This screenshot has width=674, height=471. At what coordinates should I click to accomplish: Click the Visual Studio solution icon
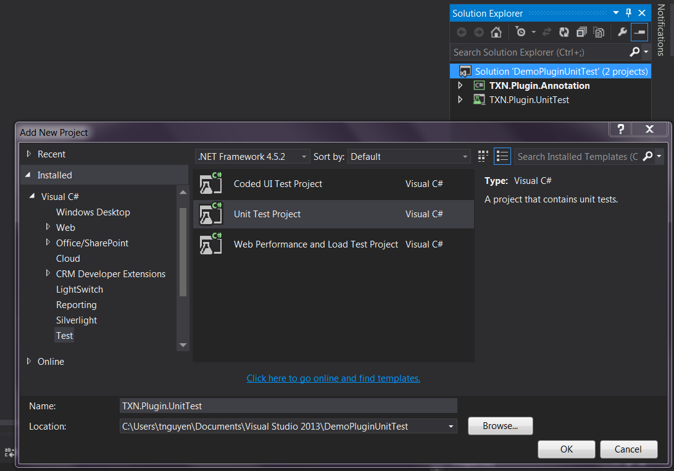(465, 72)
